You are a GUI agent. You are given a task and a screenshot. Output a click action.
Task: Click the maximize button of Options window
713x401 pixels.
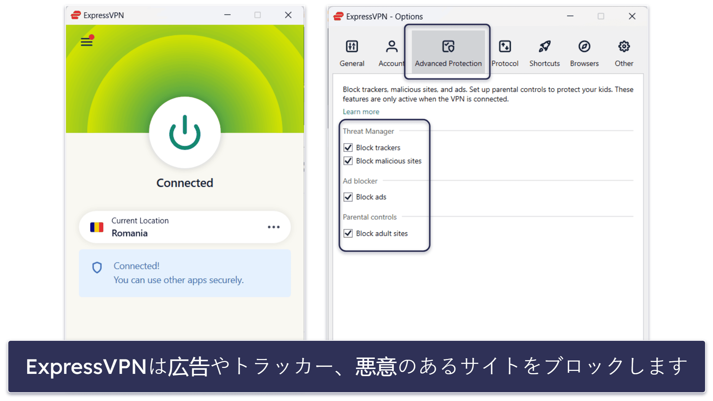coord(601,16)
